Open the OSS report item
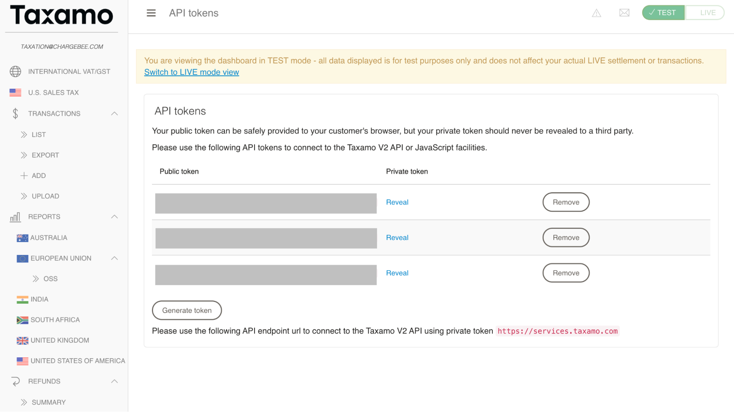The width and height of the screenshot is (734, 412). click(50, 279)
